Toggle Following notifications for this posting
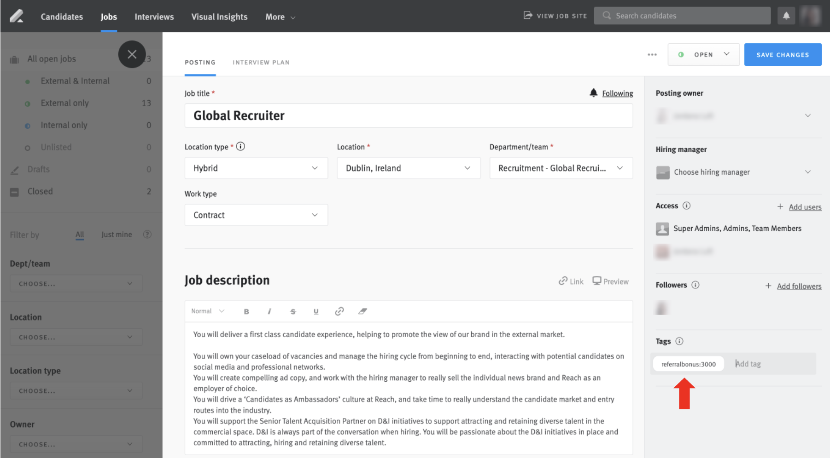 click(617, 93)
